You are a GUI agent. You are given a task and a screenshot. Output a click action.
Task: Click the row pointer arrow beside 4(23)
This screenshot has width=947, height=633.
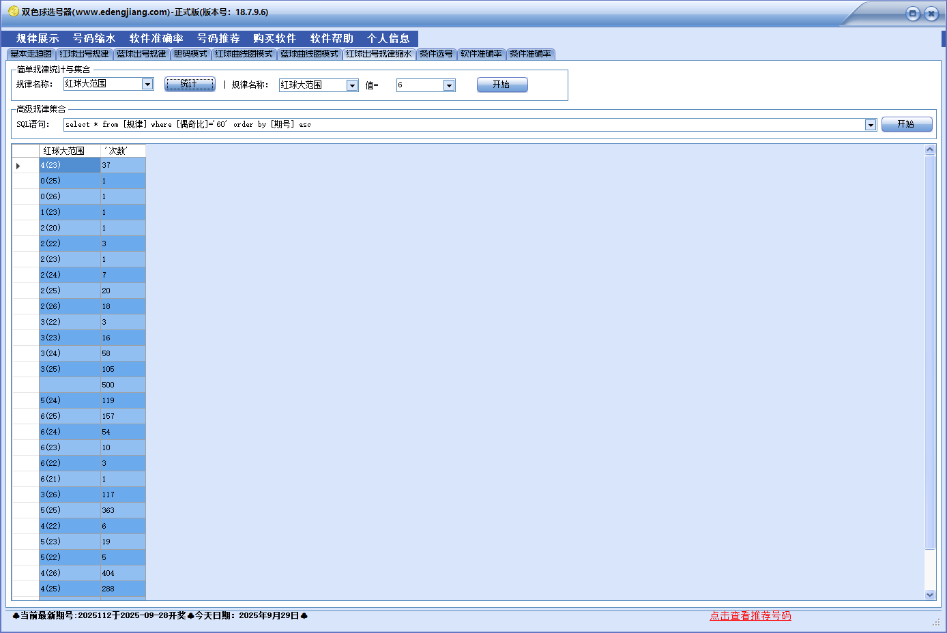coord(18,166)
